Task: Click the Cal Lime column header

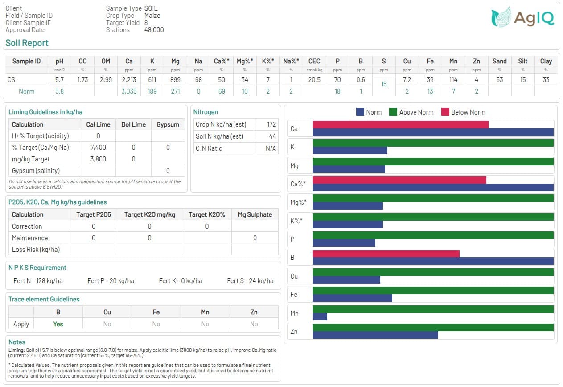Action: pos(98,124)
